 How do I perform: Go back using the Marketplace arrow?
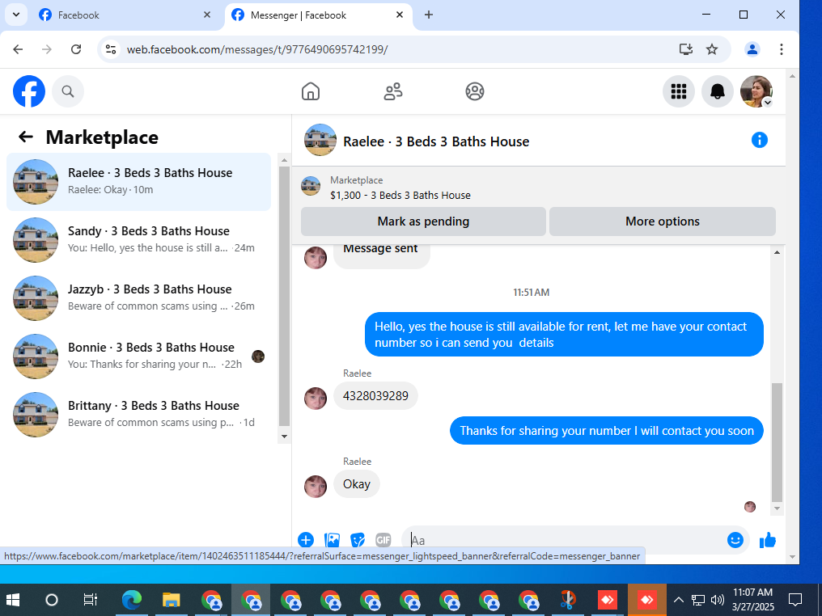point(26,137)
